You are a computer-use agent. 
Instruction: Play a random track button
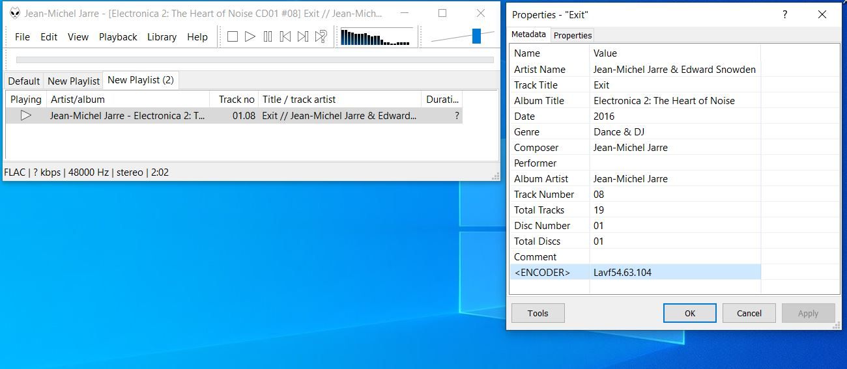[x=321, y=37]
